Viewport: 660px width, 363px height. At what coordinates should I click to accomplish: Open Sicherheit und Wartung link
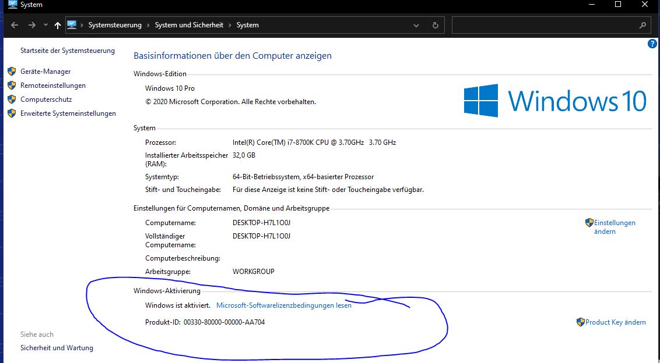click(57, 348)
